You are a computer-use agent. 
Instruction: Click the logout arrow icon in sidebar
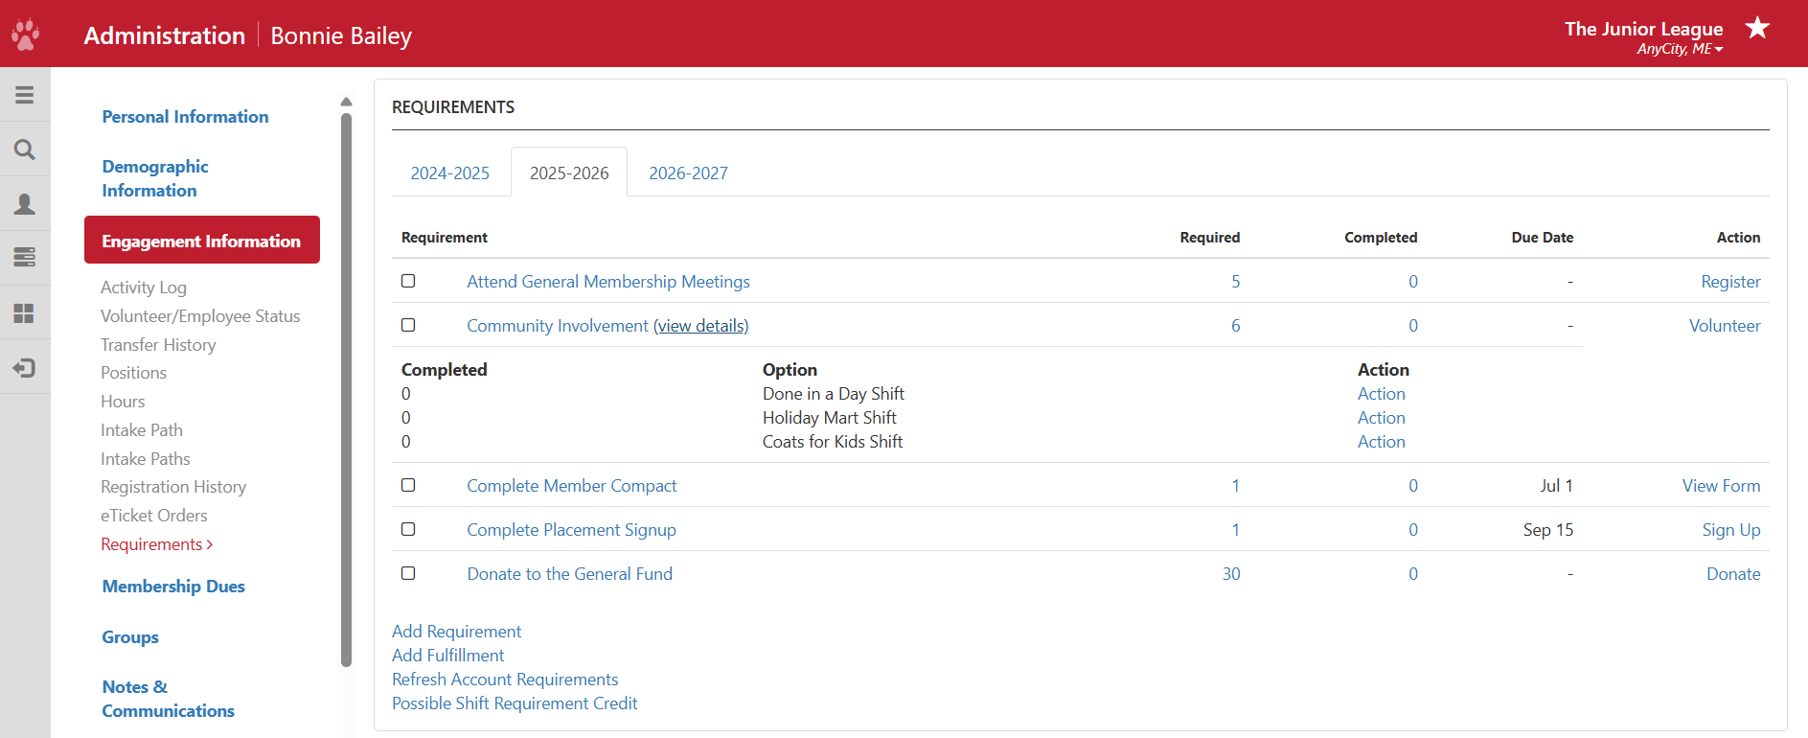[25, 368]
